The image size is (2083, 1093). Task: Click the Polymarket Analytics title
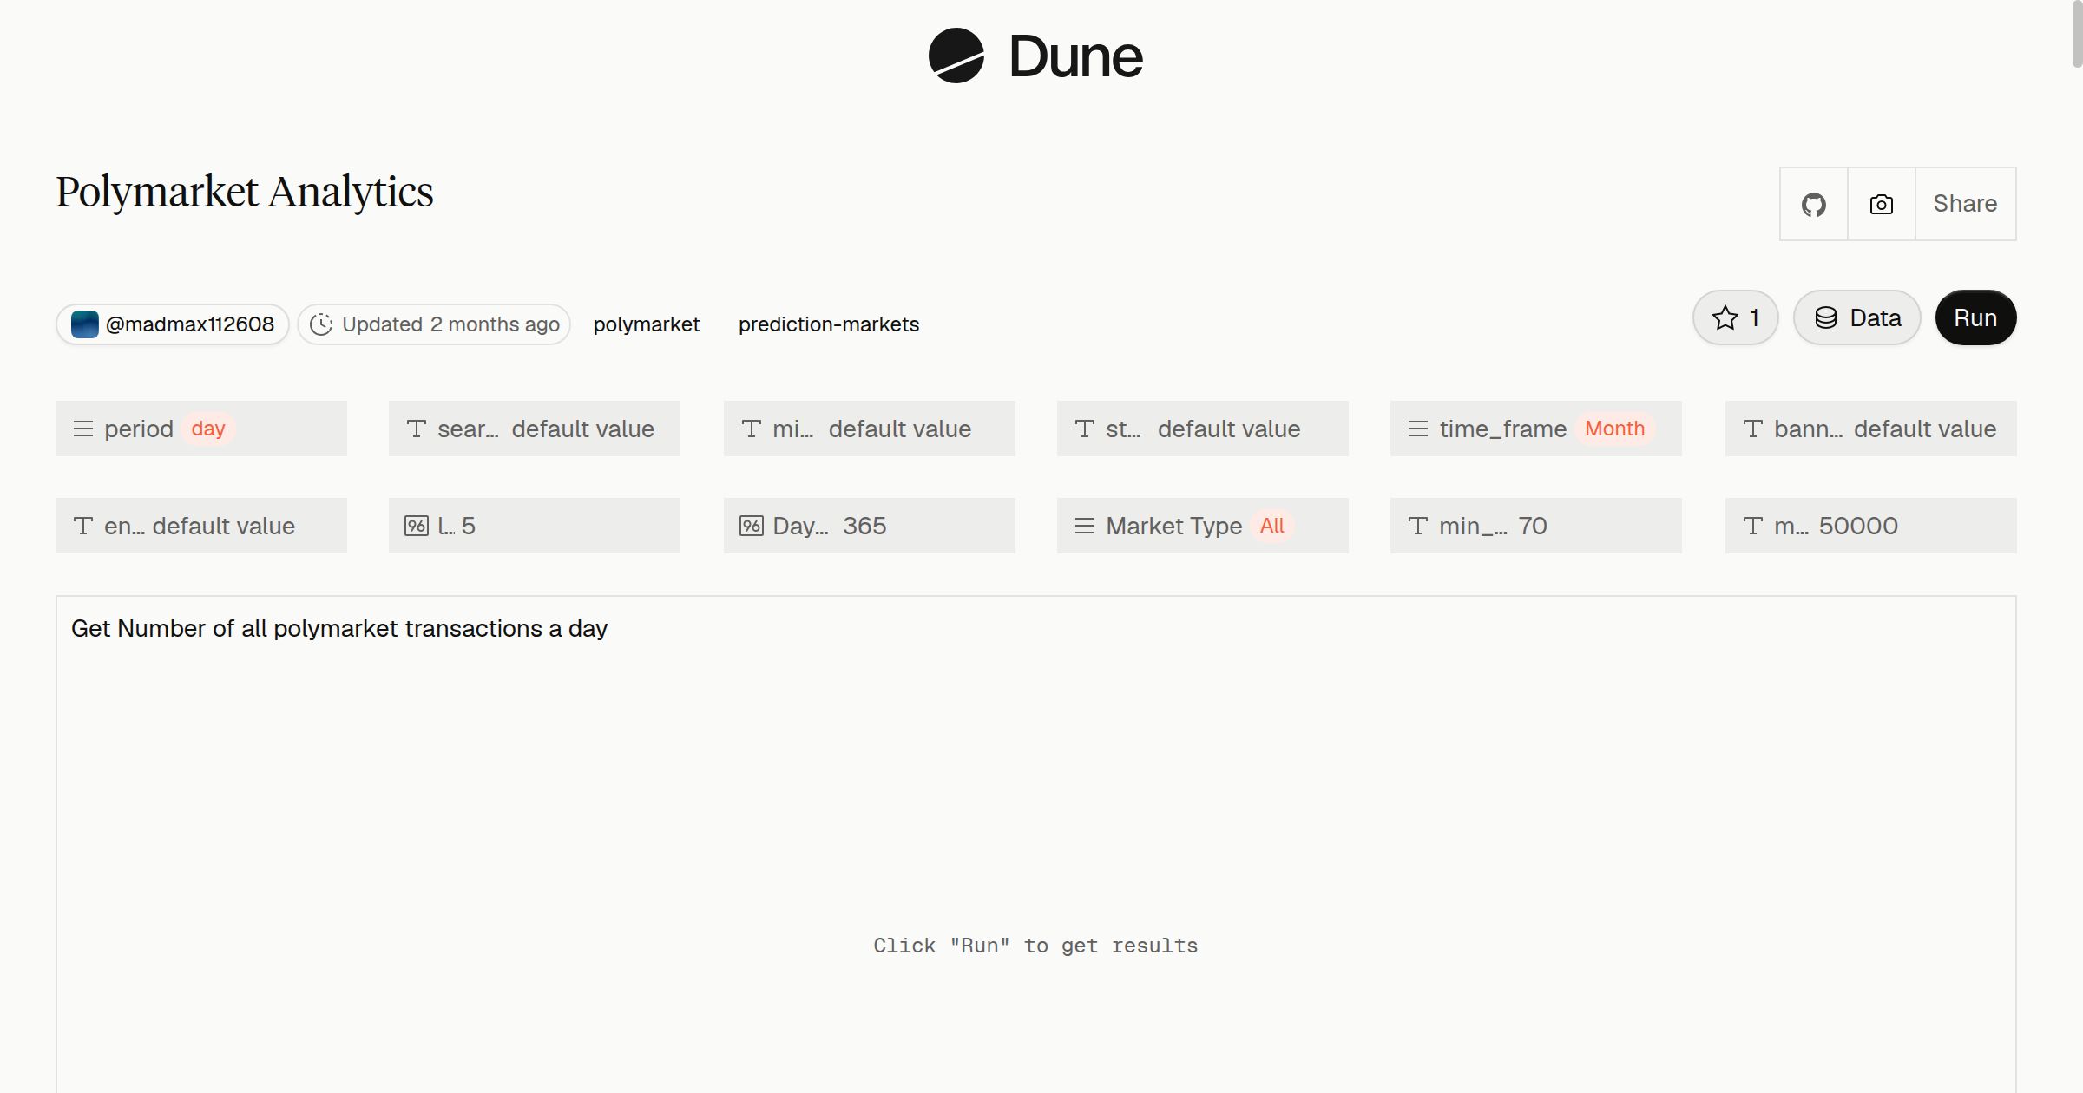pos(245,192)
